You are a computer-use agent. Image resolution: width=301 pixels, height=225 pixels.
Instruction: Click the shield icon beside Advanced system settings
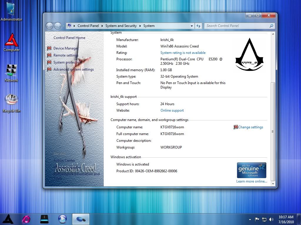point(49,69)
